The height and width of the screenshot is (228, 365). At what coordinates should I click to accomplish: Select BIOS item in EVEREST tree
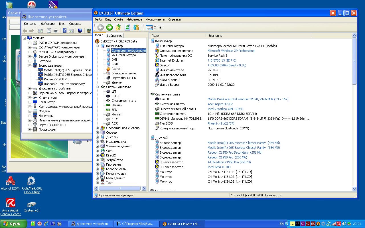click(115, 119)
